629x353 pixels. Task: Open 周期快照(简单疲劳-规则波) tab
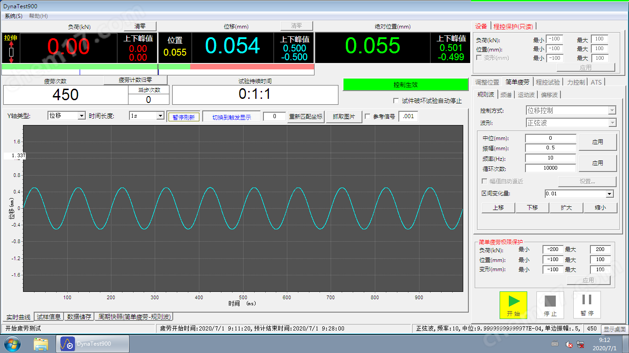(134, 317)
